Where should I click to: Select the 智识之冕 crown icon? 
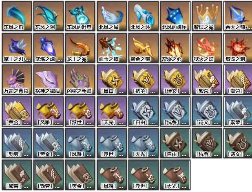tap(207, 16)
